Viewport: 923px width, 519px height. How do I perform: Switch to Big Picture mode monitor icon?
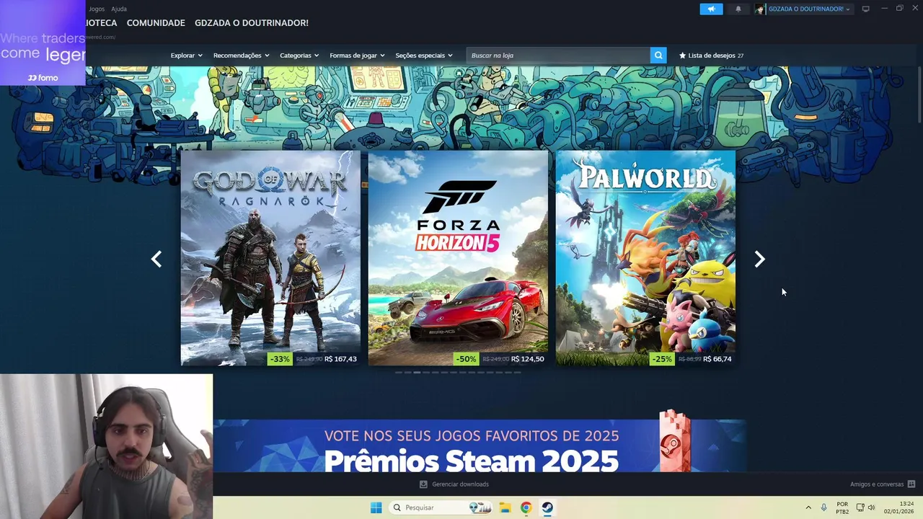866,9
